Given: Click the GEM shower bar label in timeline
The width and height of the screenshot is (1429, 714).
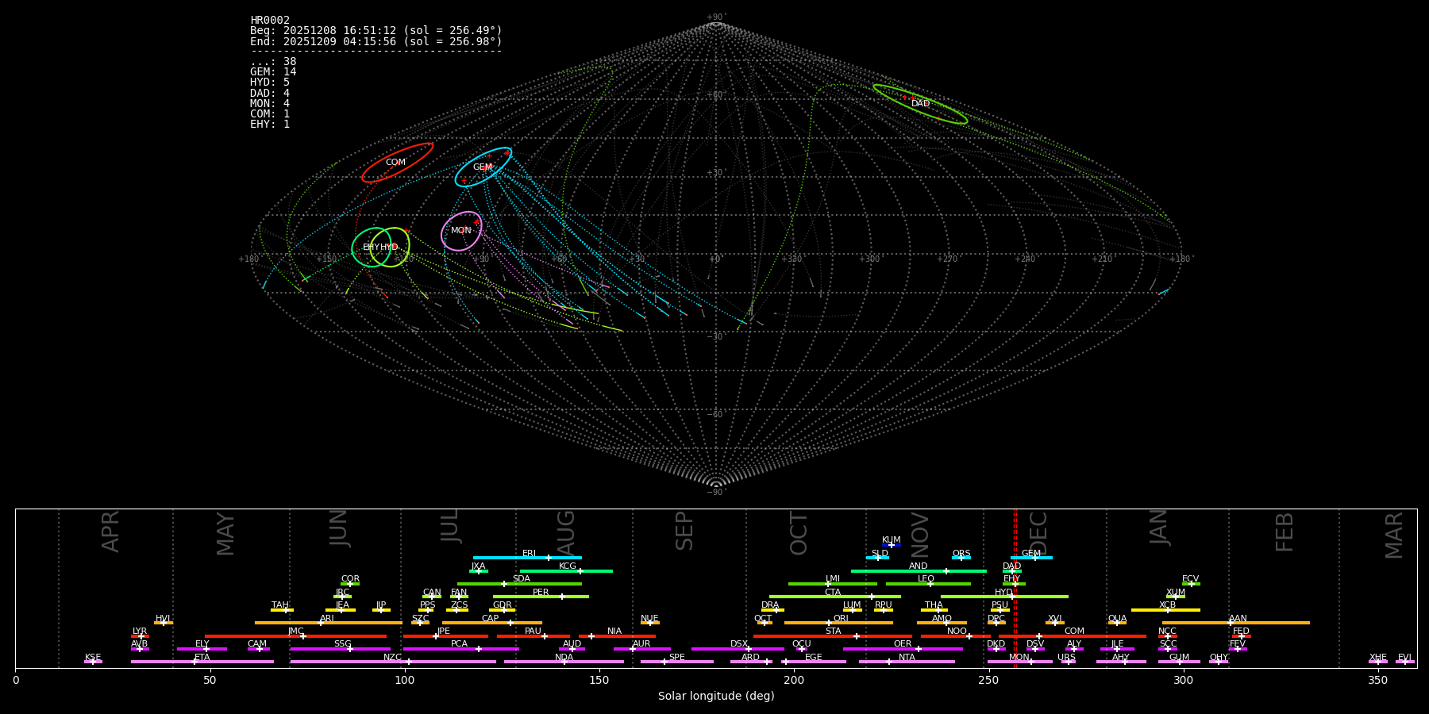Looking at the screenshot, I should point(1031,554).
